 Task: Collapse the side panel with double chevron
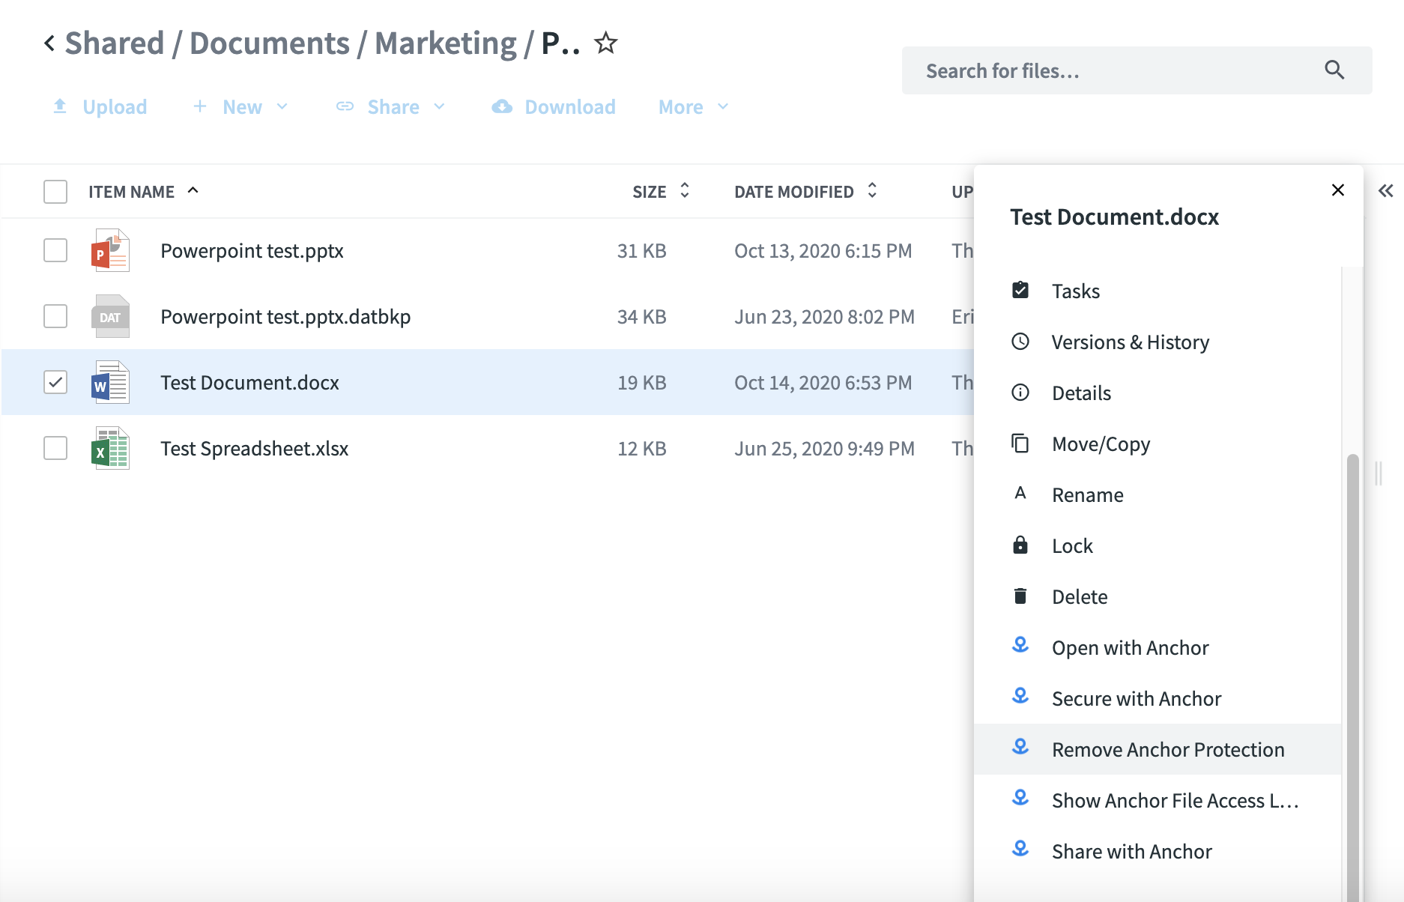point(1385,191)
